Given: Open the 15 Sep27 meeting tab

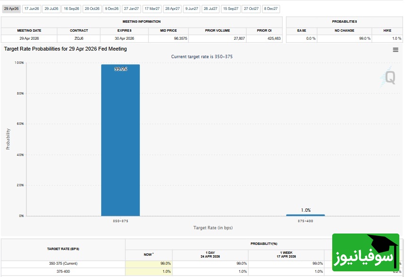Looking at the screenshot, I should click(231, 9).
